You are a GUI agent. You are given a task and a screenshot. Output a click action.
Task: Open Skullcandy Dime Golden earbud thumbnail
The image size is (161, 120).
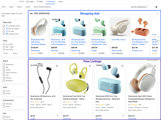coord(140,27)
